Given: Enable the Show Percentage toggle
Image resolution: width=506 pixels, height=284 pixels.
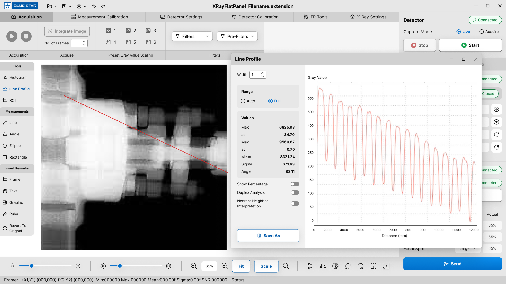Looking at the screenshot, I should (x=295, y=184).
